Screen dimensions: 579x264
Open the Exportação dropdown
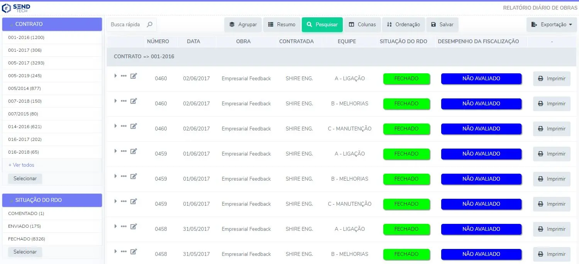(x=552, y=24)
